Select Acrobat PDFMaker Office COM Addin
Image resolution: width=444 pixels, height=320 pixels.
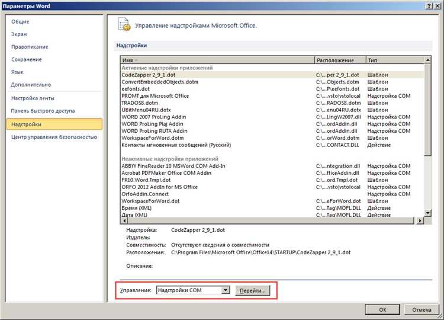pos(272,173)
